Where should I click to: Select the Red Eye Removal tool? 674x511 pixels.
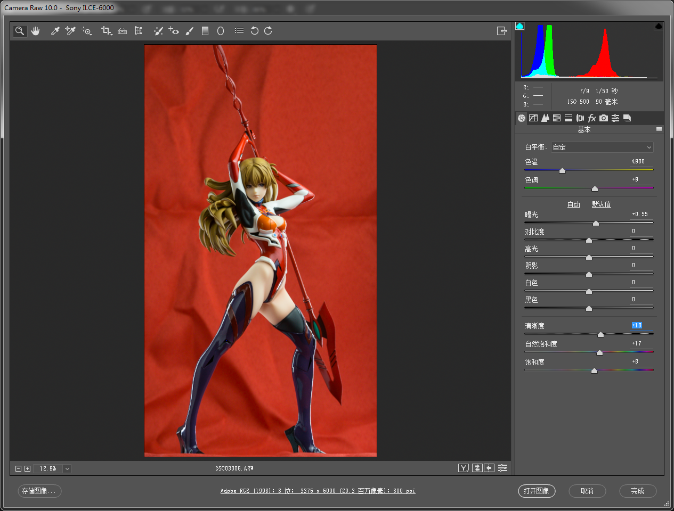pos(174,31)
